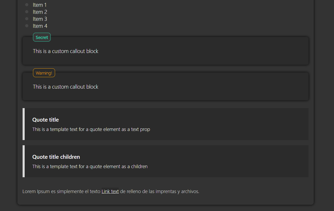
Task: Select the Item 4 list entry text
Action: (40, 26)
